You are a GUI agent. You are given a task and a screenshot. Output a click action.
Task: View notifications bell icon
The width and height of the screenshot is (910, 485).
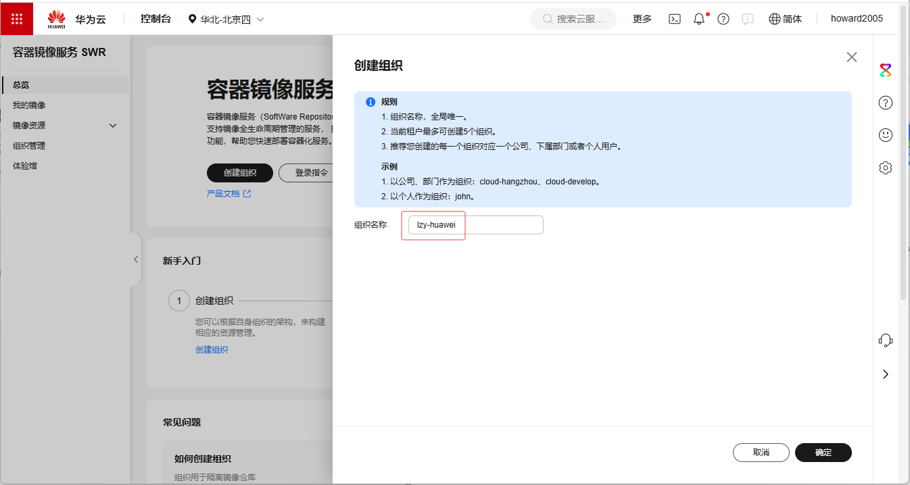pos(699,19)
